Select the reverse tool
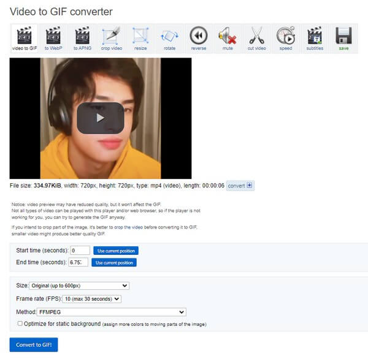This screenshot has width=368, height=359. (199, 39)
